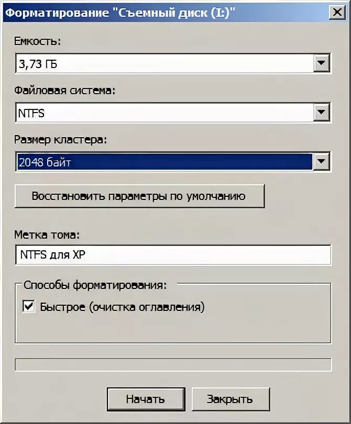Click the Быстрое (очистка оглавления) label text

(122, 307)
